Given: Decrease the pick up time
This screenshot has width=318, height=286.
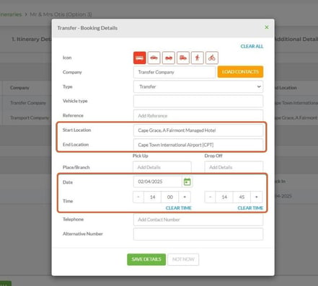Looking at the screenshot, I should pyautogui.click(x=138, y=197).
